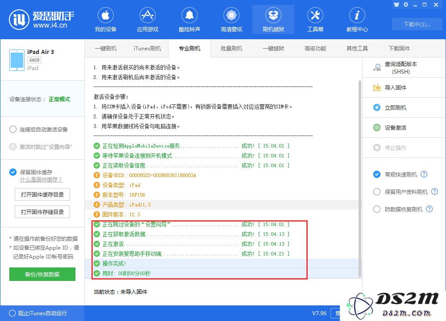
Task: Toggle 保留固件缓存 checkbox
Action: tap(13, 172)
